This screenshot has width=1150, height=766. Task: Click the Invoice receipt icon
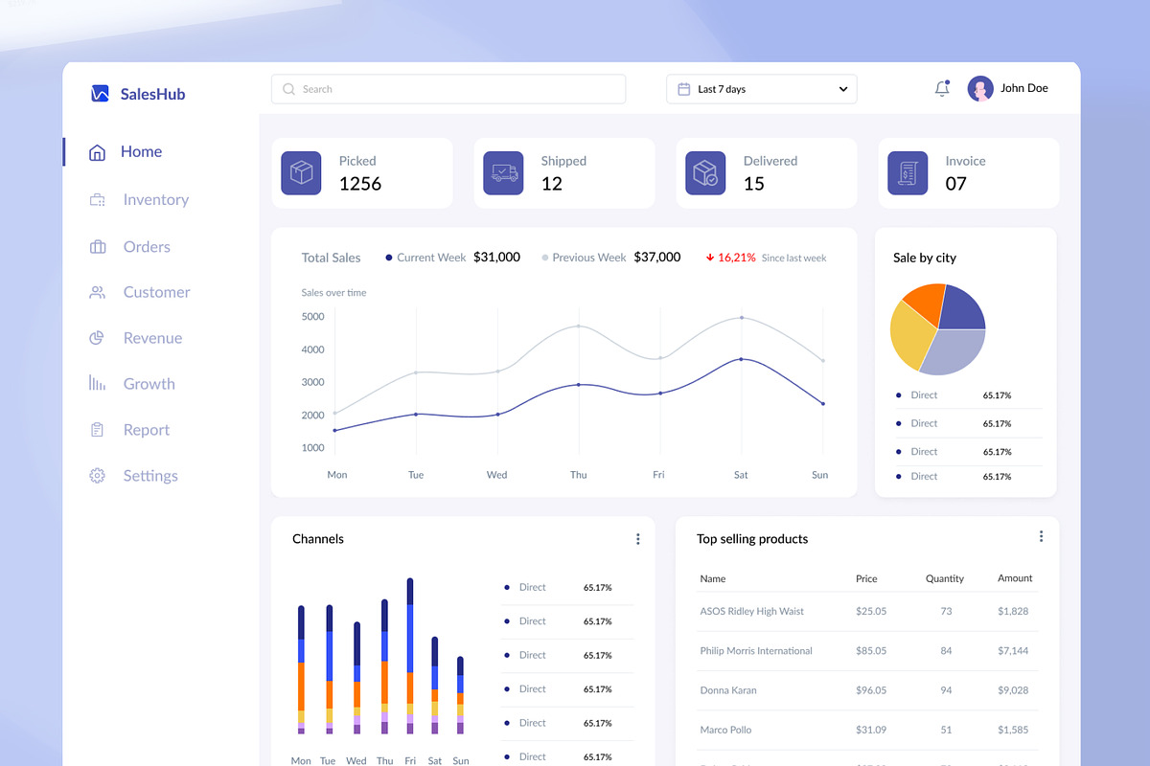908,173
